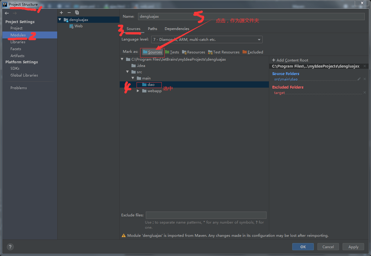Mark folder as Sources
This screenshot has height=256, width=371.
(152, 52)
